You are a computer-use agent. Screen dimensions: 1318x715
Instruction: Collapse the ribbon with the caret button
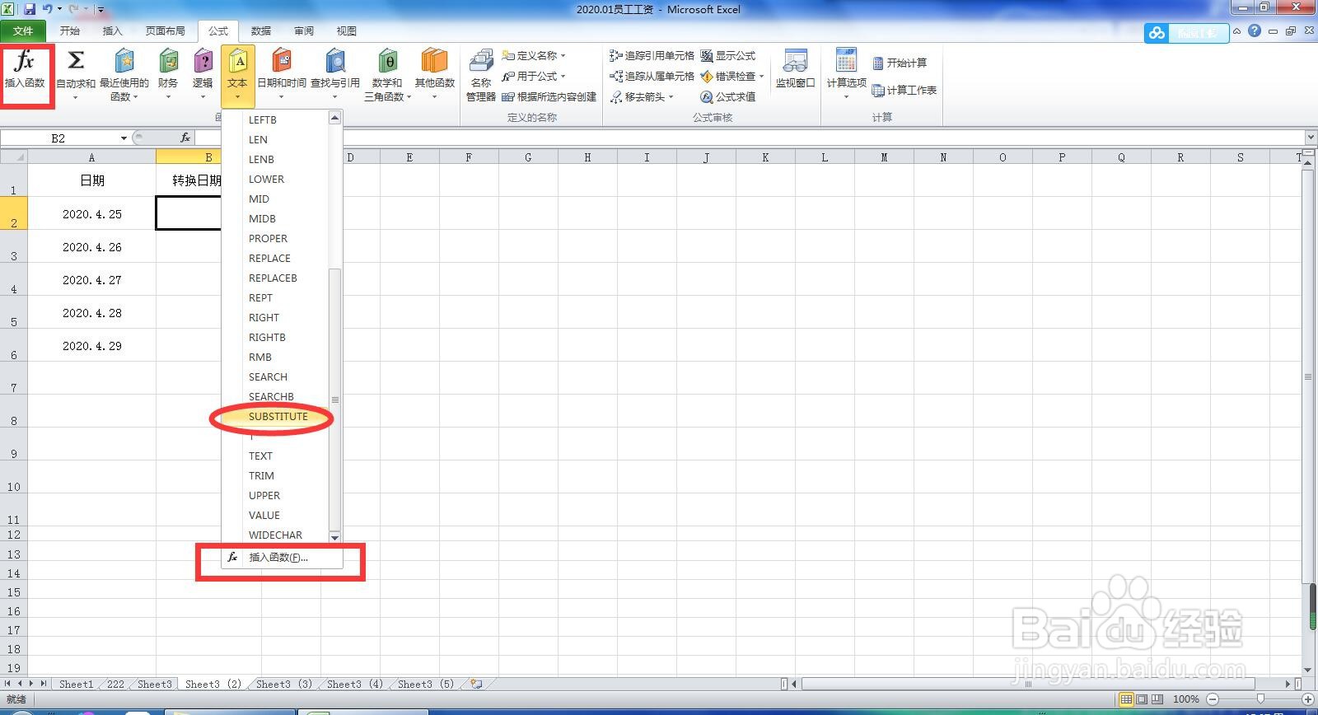pyautogui.click(x=1236, y=31)
